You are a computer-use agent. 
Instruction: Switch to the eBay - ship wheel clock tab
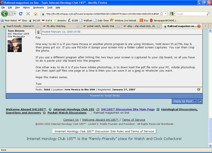[x=142, y=26]
